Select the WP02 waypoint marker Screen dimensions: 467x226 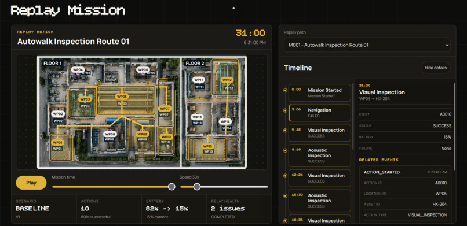pos(57,114)
